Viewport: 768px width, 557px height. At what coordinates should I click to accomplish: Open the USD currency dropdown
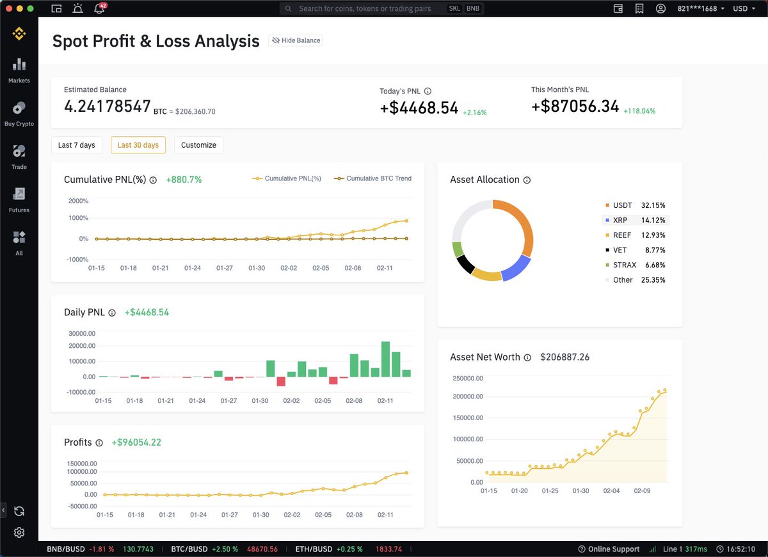744,9
